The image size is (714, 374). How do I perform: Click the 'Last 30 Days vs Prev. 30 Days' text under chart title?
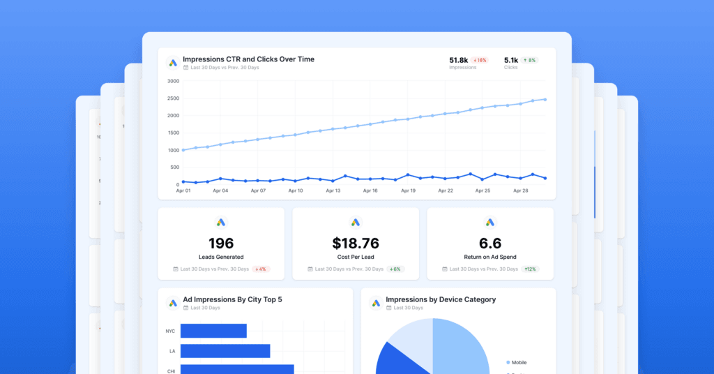[x=225, y=68]
